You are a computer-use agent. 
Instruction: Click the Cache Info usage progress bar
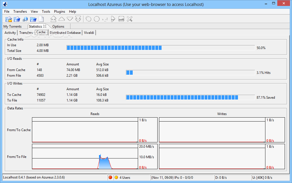(161, 48)
